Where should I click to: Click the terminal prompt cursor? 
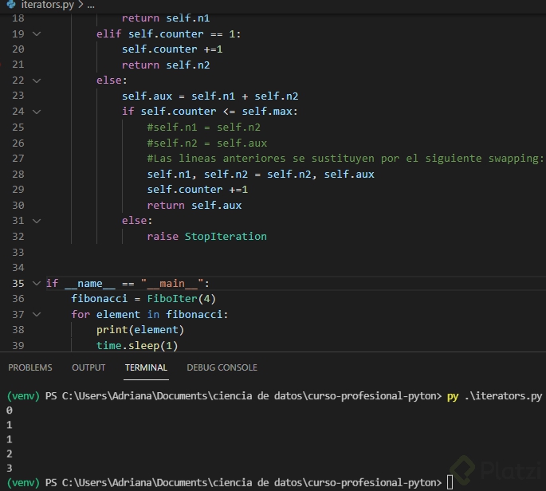pyautogui.click(x=450, y=483)
